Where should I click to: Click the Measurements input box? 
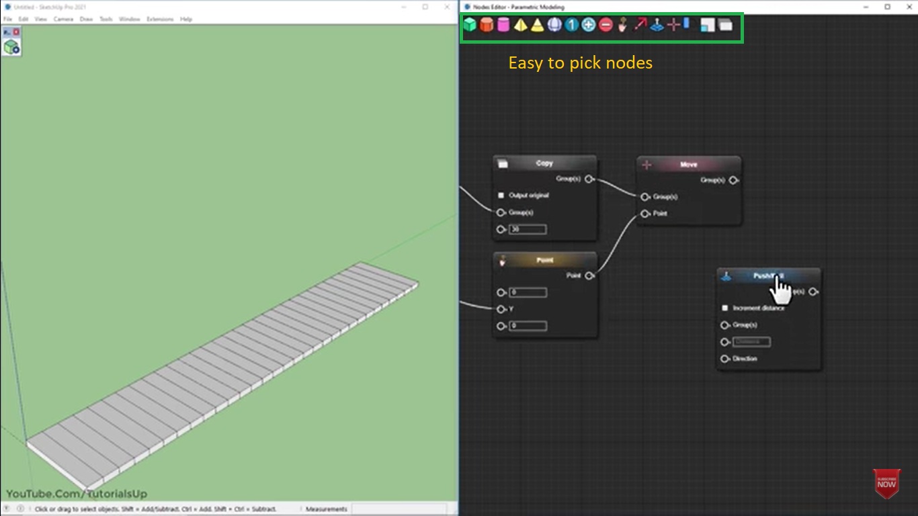pyautogui.click(x=399, y=509)
